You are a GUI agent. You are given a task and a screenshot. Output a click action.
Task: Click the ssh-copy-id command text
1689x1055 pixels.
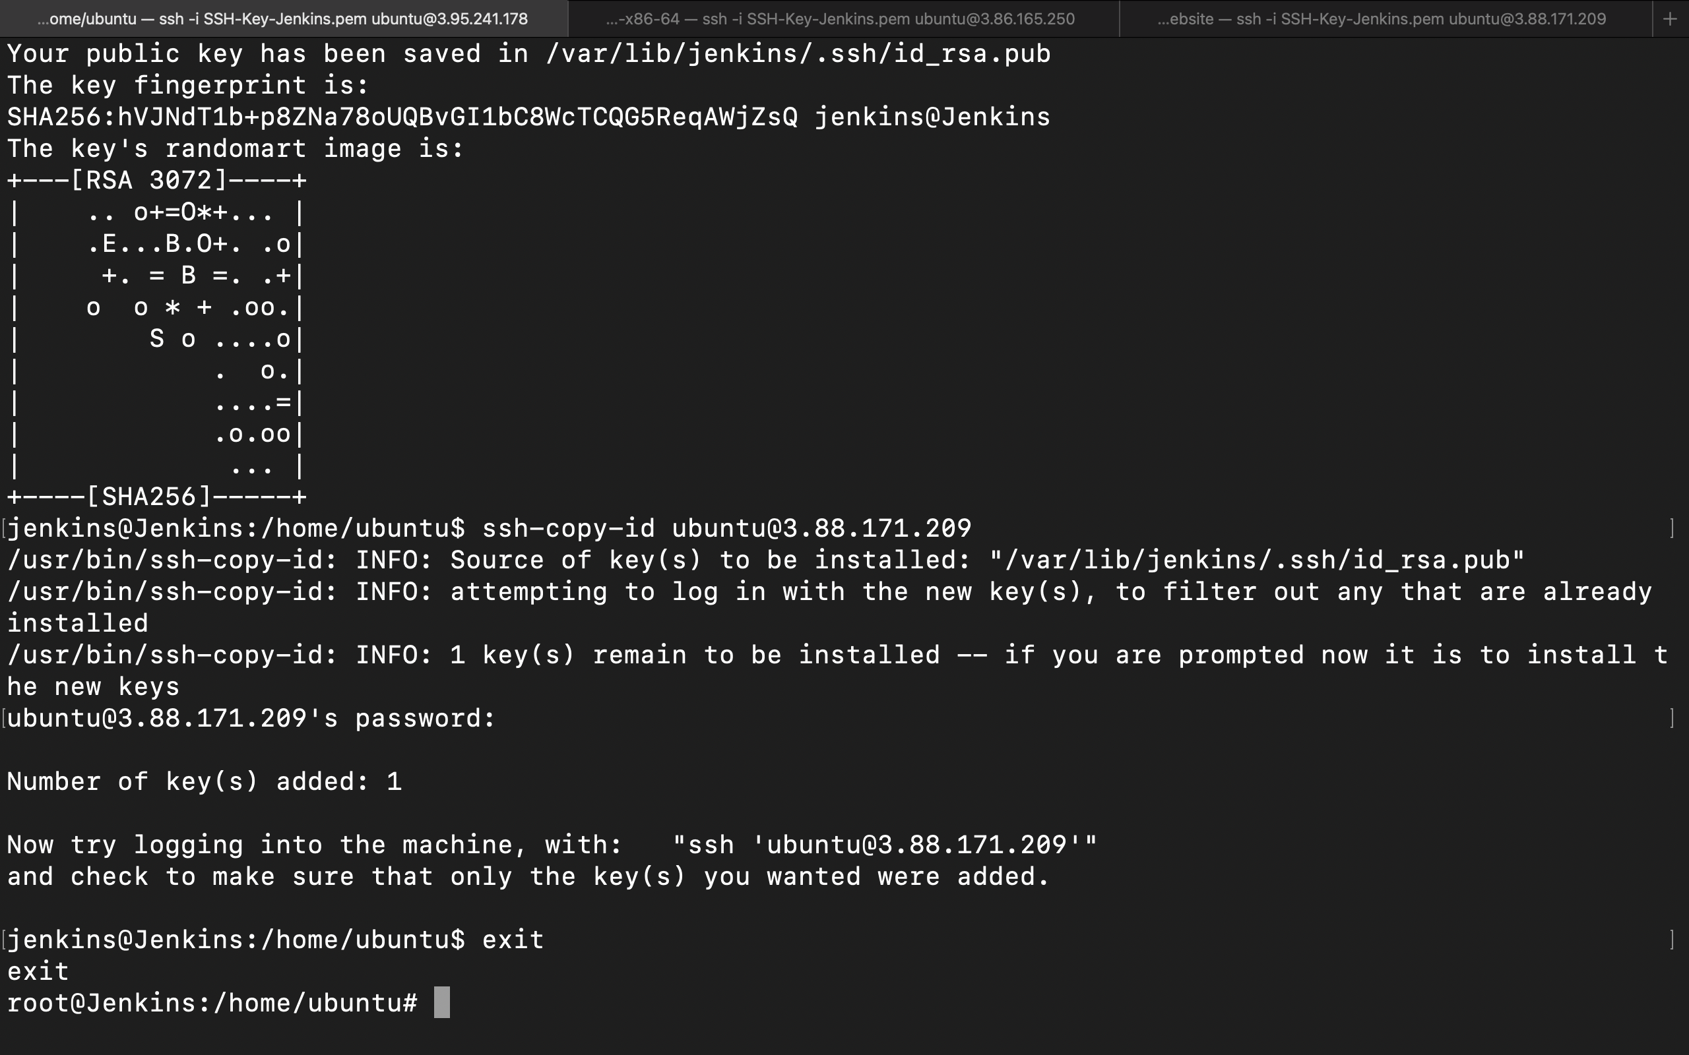726,527
